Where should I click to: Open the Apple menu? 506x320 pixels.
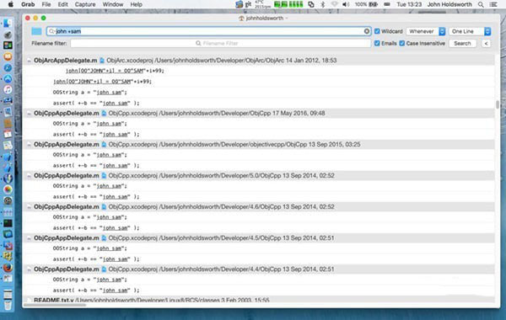pos(11,4)
